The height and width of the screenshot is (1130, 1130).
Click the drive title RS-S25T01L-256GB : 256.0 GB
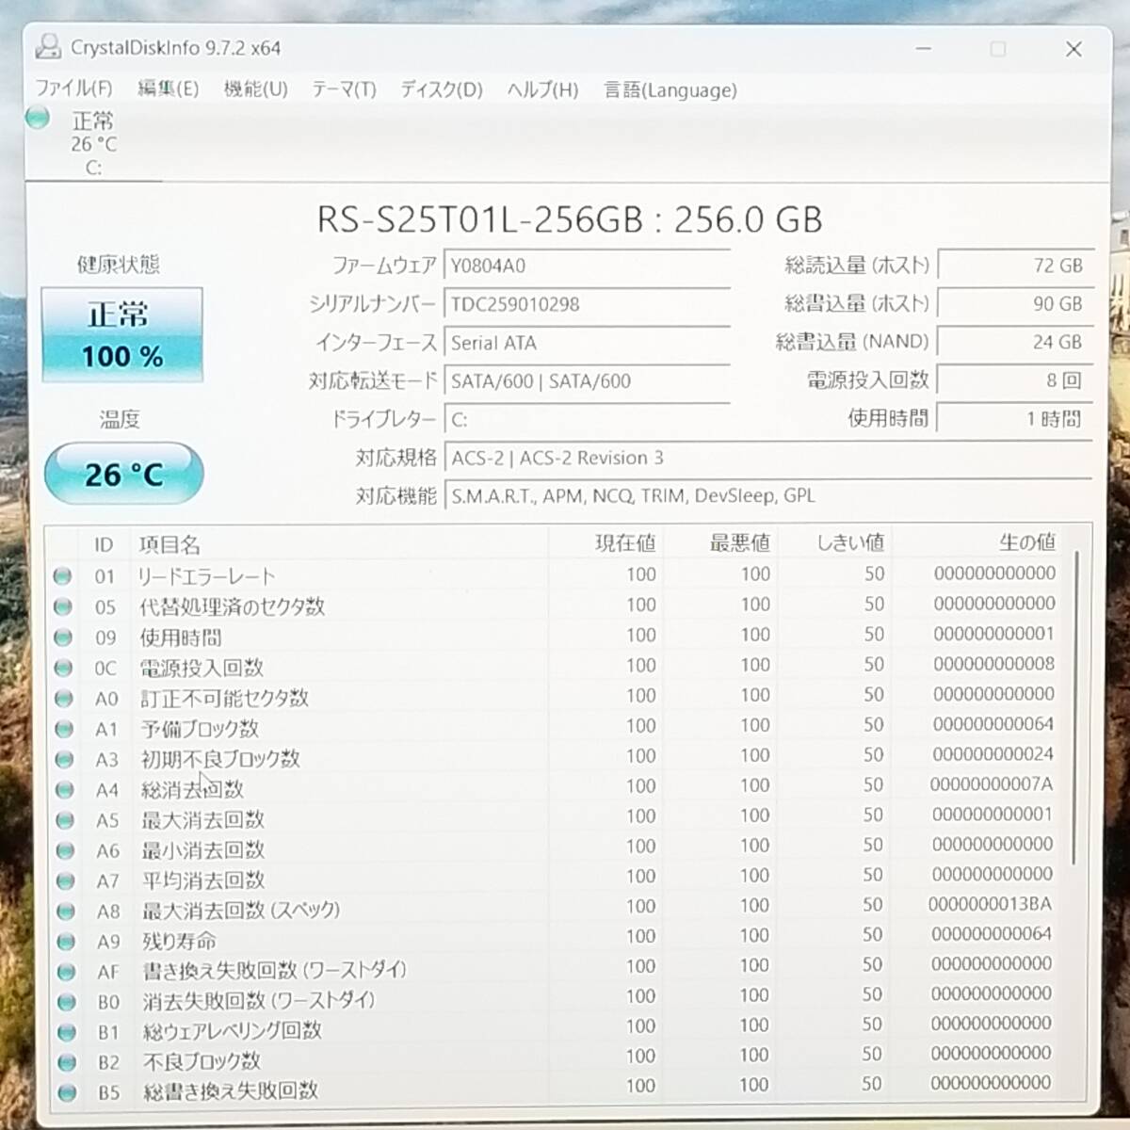(570, 219)
